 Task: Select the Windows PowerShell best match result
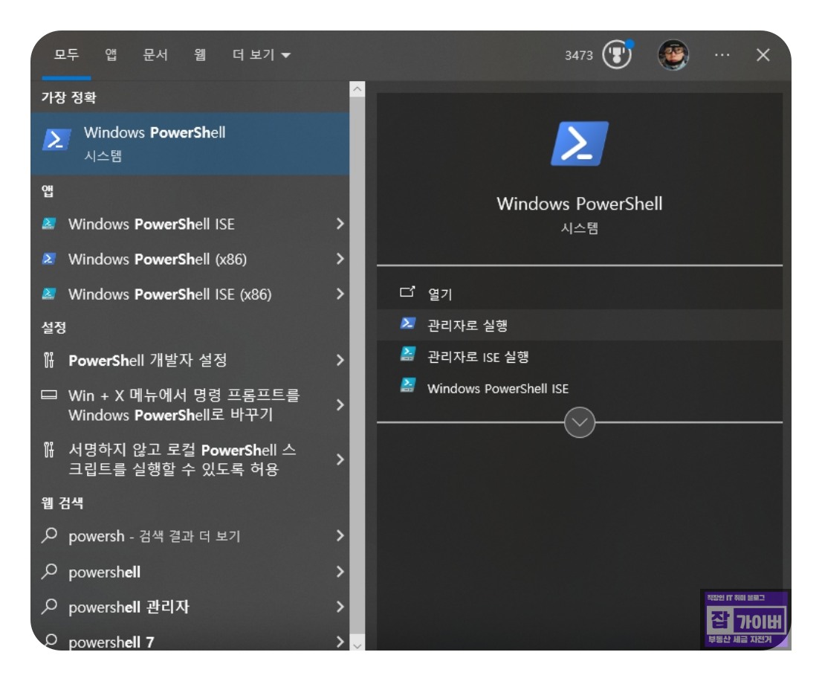coord(190,143)
